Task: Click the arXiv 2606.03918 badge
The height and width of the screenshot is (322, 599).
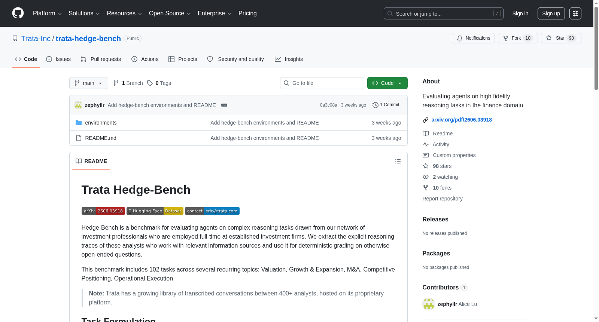Action: pos(103,211)
